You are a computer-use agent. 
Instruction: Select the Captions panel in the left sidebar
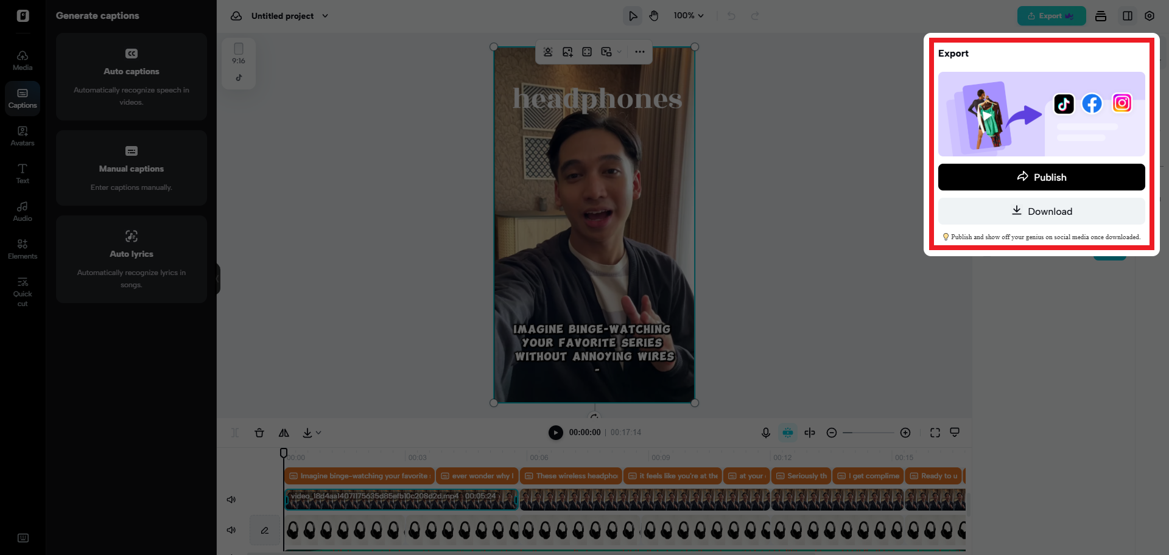[23, 98]
